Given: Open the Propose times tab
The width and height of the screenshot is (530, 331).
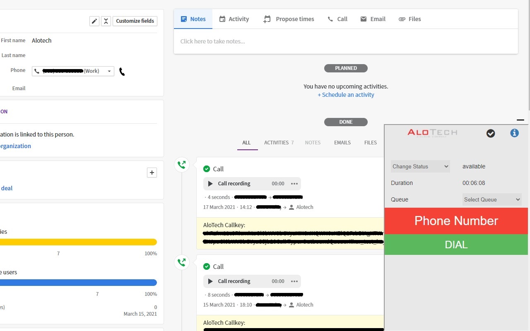Looking at the screenshot, I should click(x=289, y=19).
